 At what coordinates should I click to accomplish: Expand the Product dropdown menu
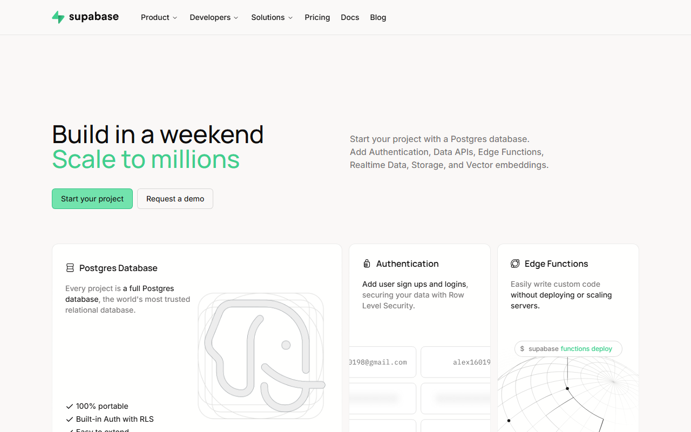pos(159,17)
